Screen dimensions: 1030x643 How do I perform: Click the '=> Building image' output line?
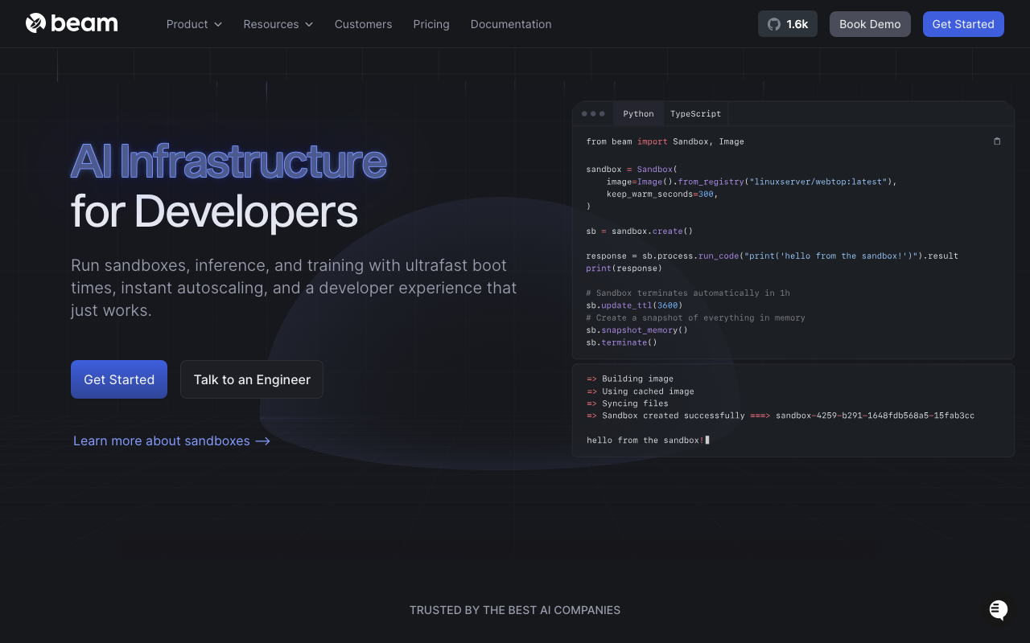click(x=630, y=379)
